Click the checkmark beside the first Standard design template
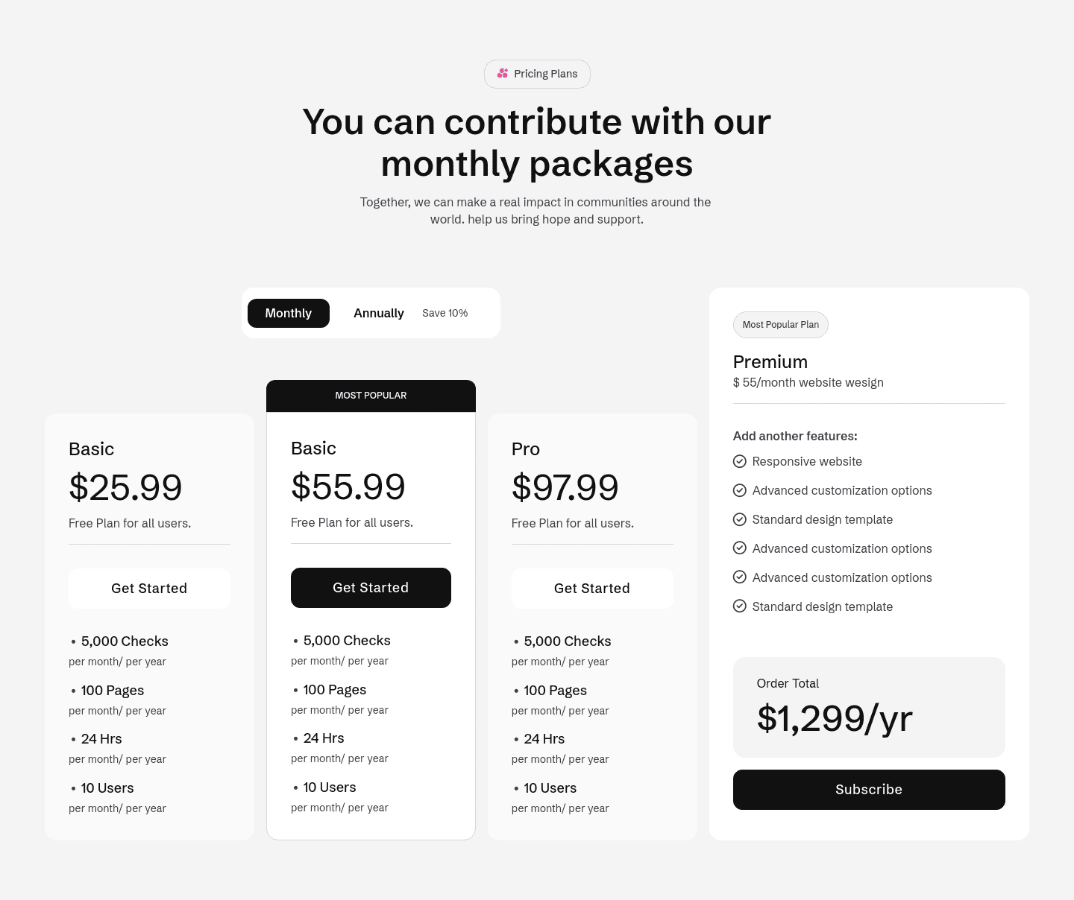This screenshot has height=900, width=1074. pos(740,519)
